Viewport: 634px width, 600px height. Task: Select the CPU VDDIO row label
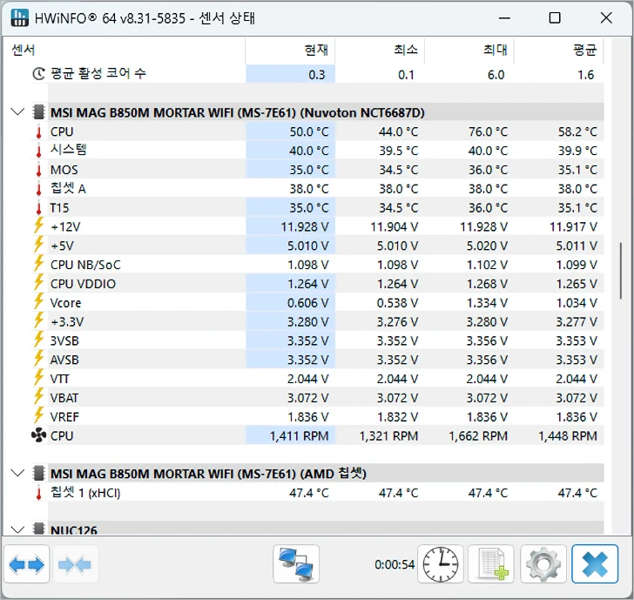[83, 284]
